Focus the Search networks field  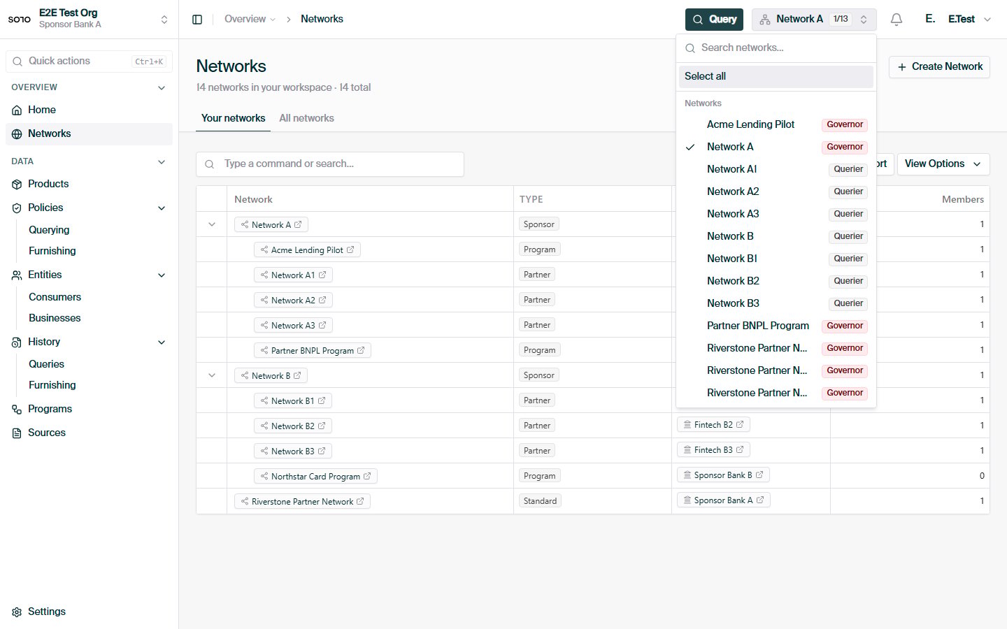coord(776,48)
